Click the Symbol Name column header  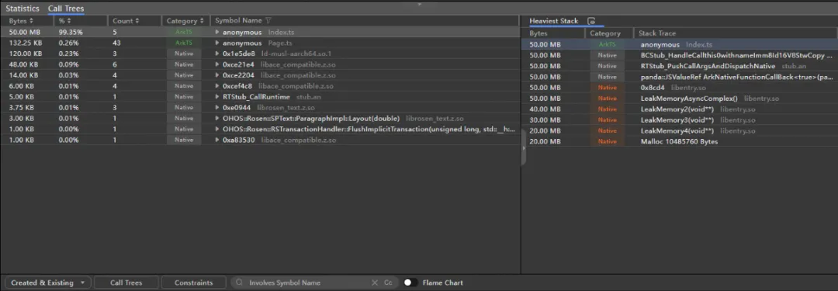pyautogui.click(x=238, y=21)
